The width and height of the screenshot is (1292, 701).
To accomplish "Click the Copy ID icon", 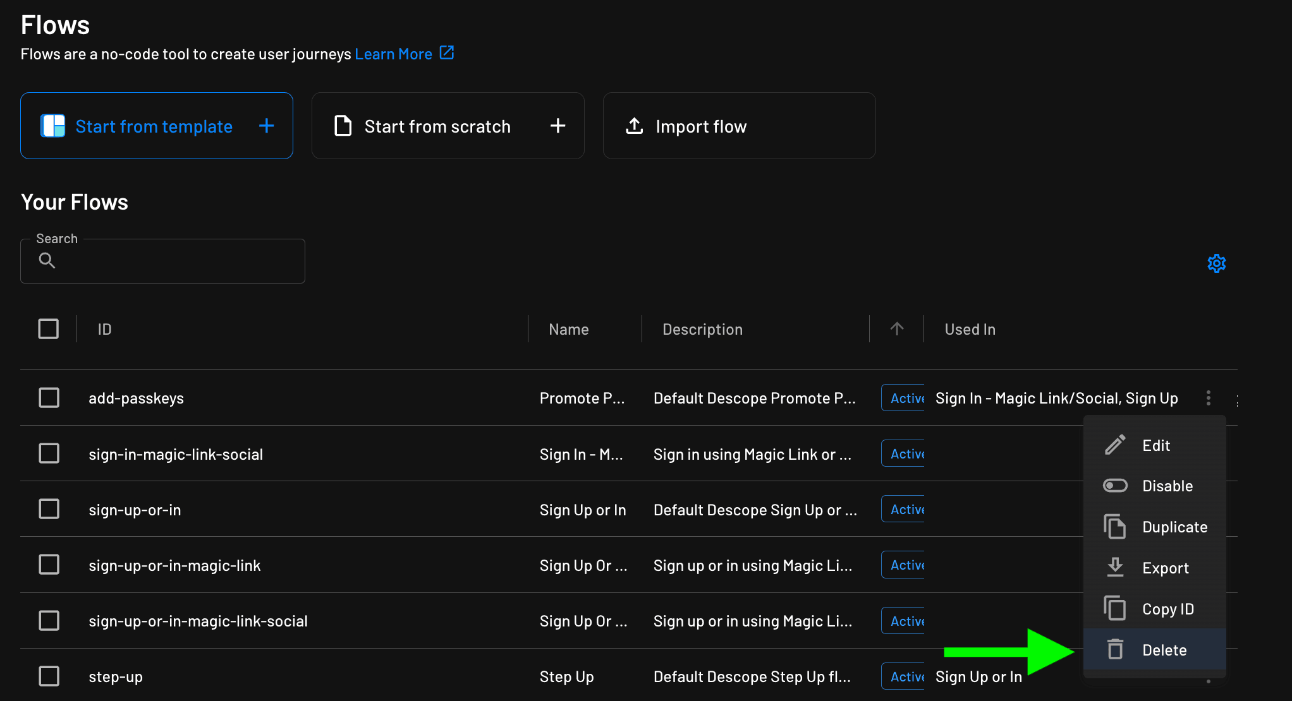I will pos(1115,608).
